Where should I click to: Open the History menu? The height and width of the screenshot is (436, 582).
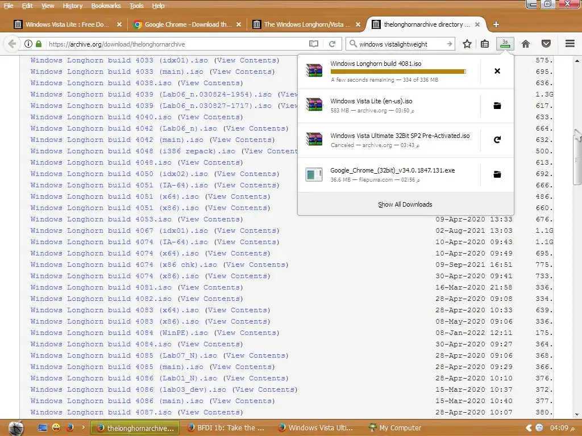pyautogui.click(x=72, y=6)
